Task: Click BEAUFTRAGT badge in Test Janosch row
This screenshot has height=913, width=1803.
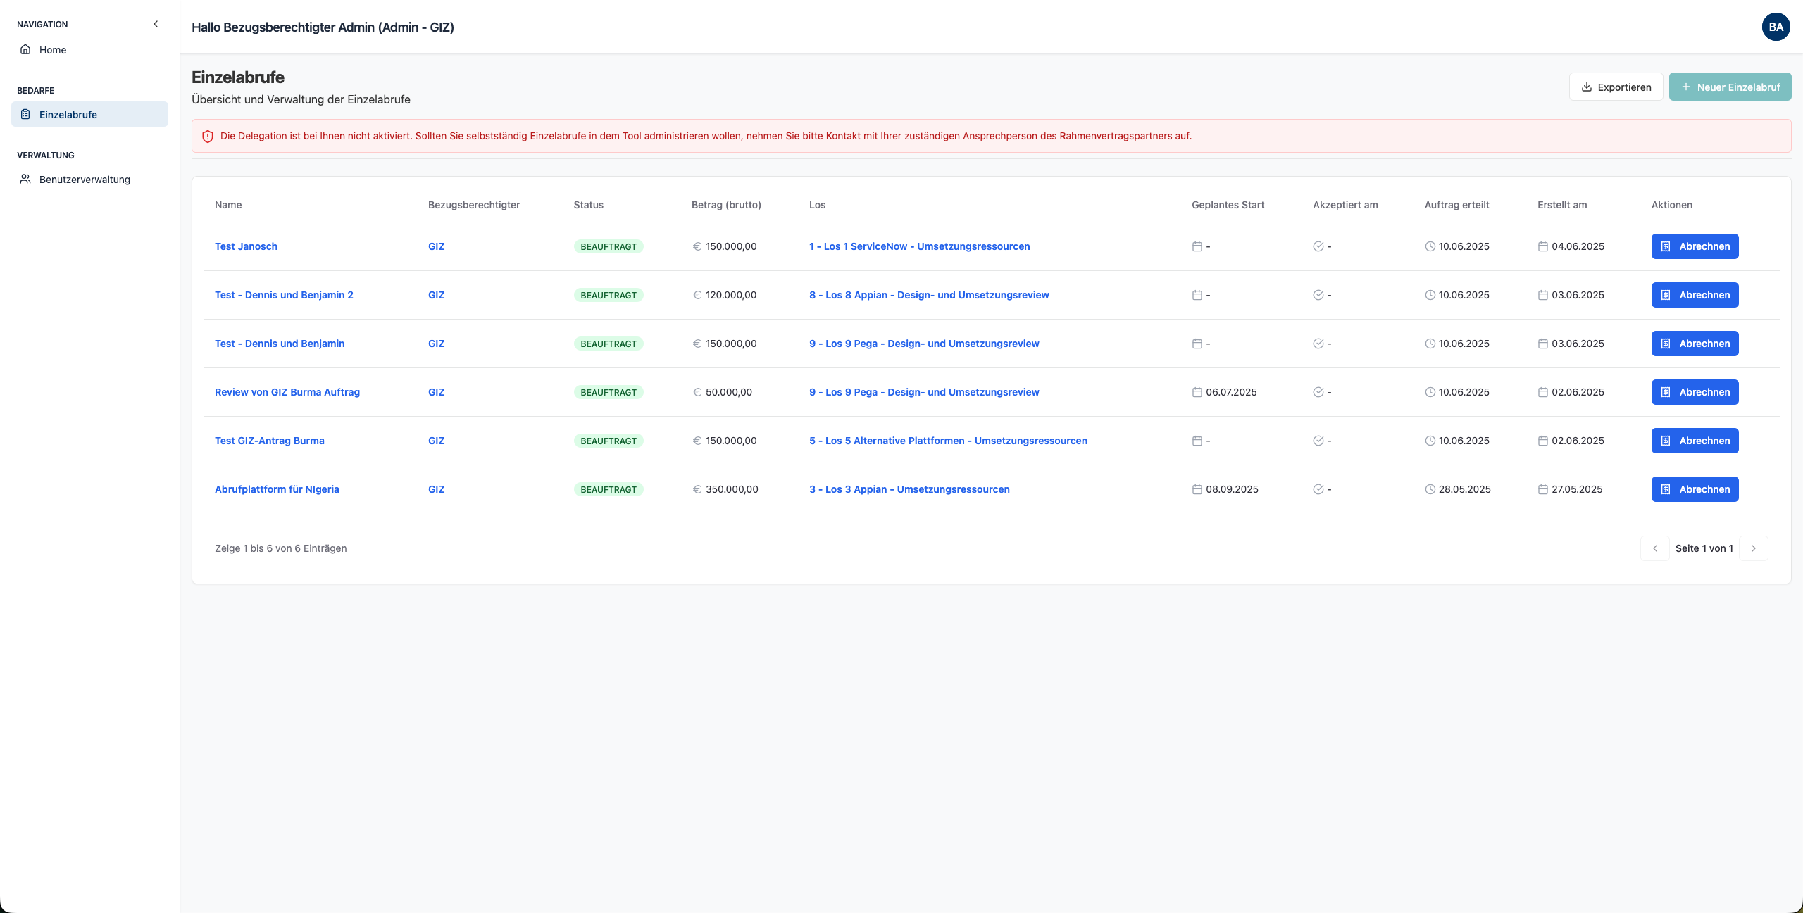Action: click(609, 246)
